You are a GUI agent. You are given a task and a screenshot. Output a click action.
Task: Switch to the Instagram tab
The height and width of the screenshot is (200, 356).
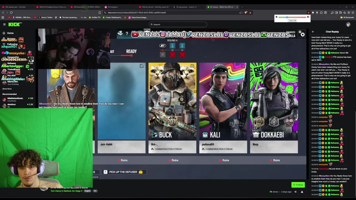(x=120, y=7)
